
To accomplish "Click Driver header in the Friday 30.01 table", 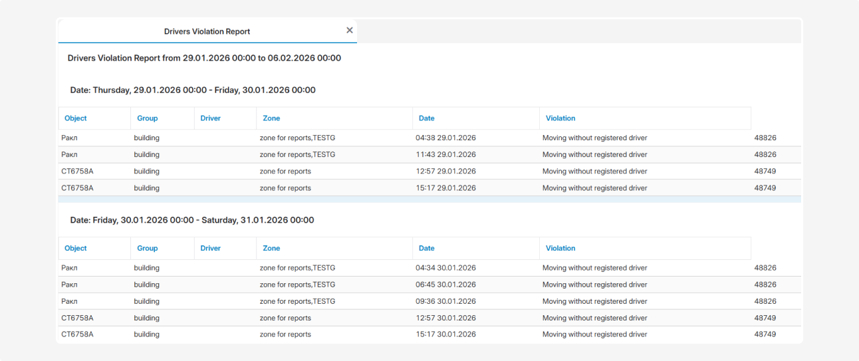I will click(x=211, y=248).
